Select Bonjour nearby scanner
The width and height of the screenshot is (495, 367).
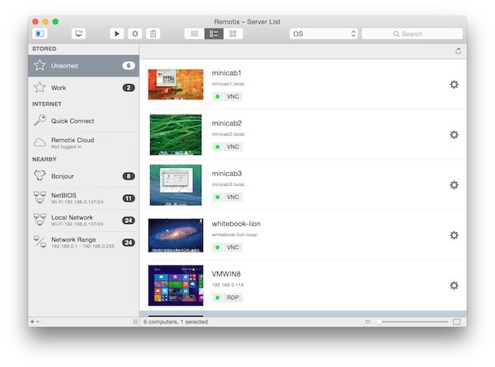pyautogui.click(x=83, y=176)
